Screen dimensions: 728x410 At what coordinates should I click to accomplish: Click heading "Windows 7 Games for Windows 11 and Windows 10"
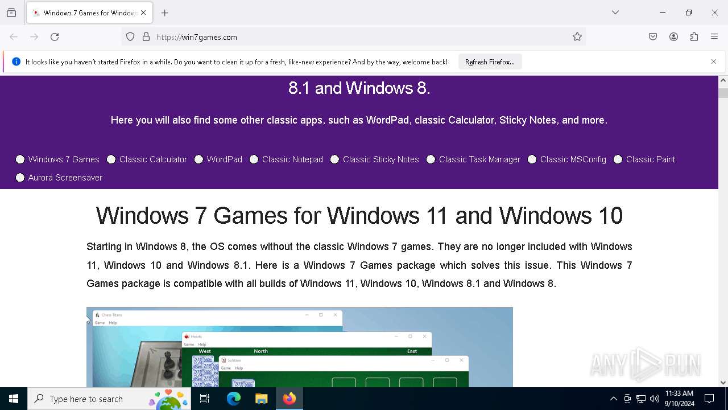click(359, 216)
